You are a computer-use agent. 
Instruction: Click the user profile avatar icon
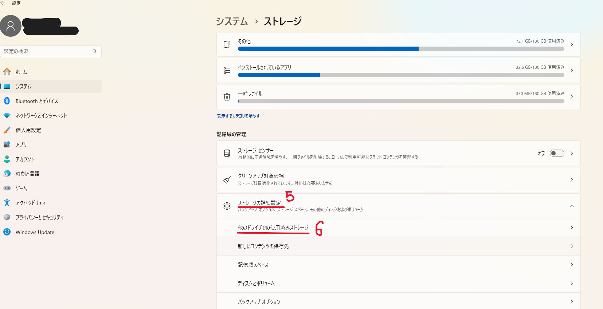(11, 26)
